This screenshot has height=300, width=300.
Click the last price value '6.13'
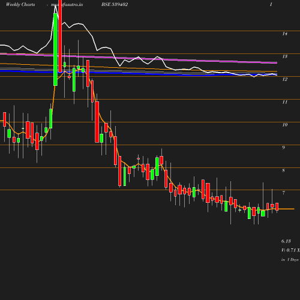point(286,241)
